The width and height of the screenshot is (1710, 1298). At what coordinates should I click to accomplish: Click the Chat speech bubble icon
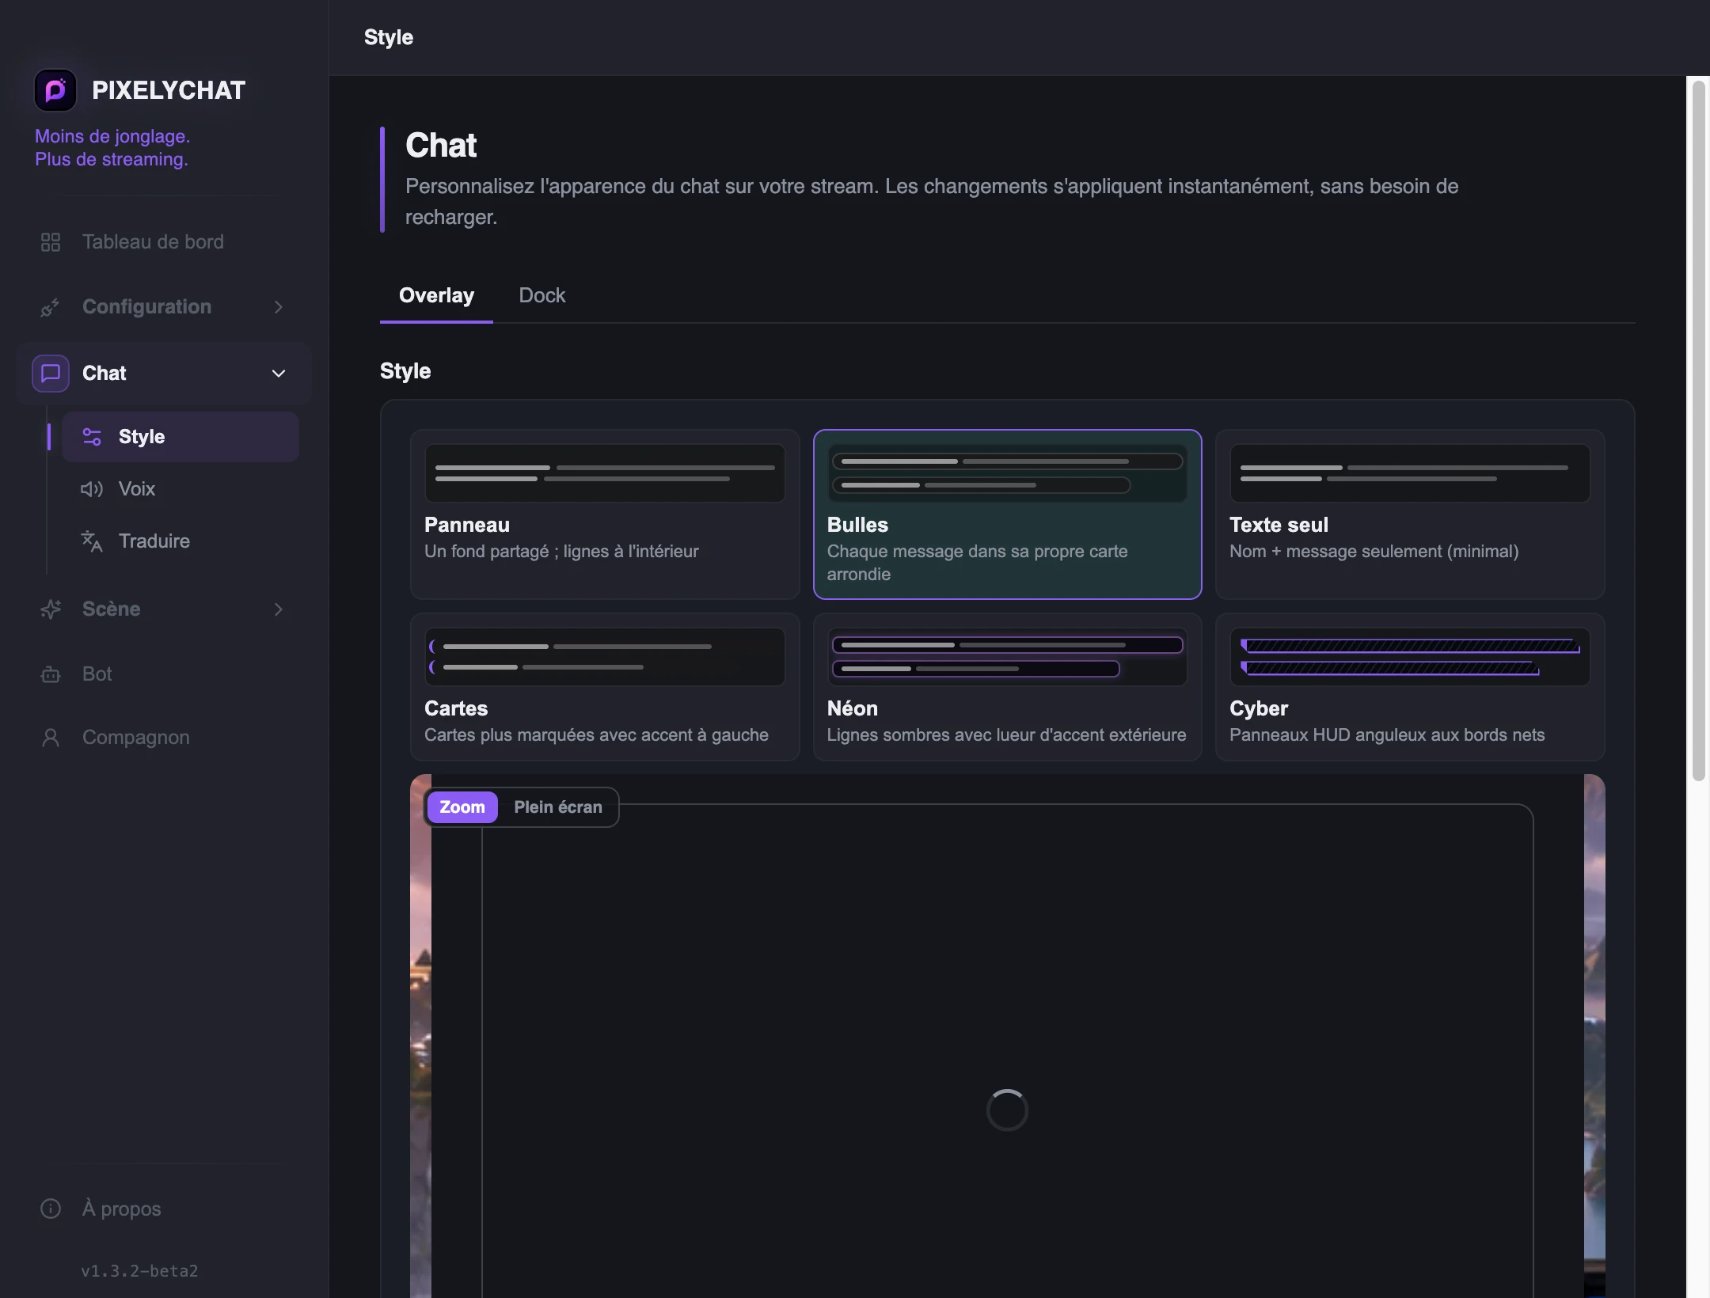coord(51,374)
